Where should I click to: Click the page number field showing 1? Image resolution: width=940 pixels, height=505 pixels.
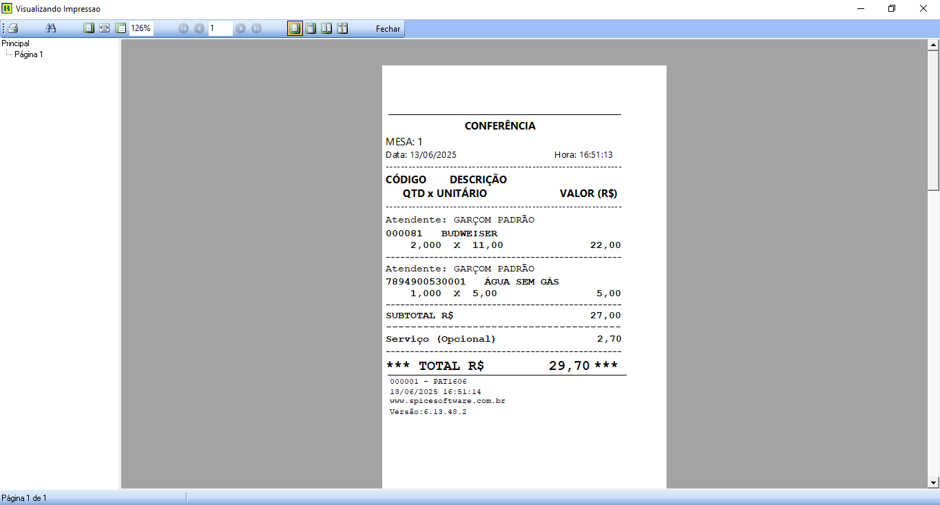(220, 28)
